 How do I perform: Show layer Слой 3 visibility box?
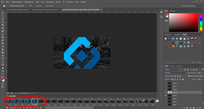(165, 102)
